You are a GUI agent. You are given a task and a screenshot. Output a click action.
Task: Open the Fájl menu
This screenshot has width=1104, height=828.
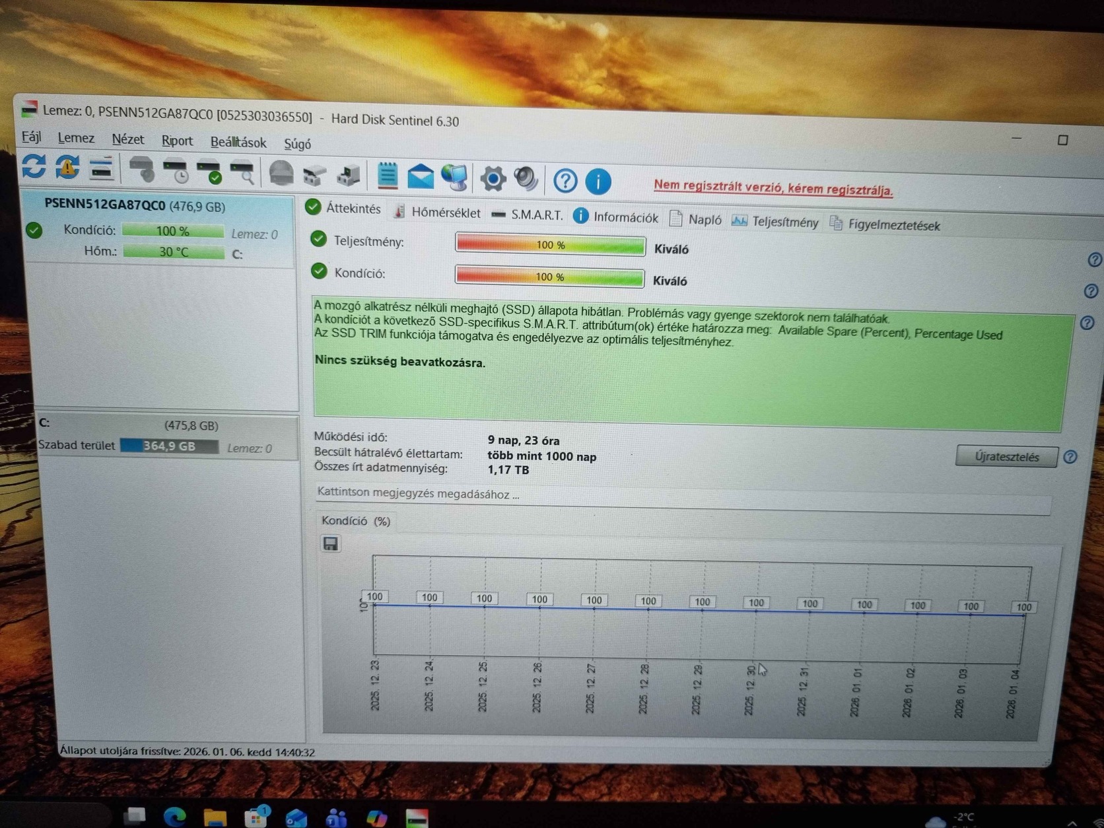tap(31, 137)
